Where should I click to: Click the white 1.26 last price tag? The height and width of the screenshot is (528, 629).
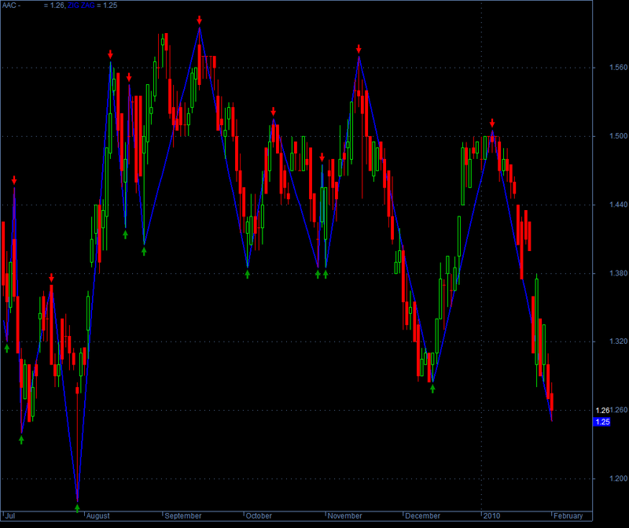602,410
